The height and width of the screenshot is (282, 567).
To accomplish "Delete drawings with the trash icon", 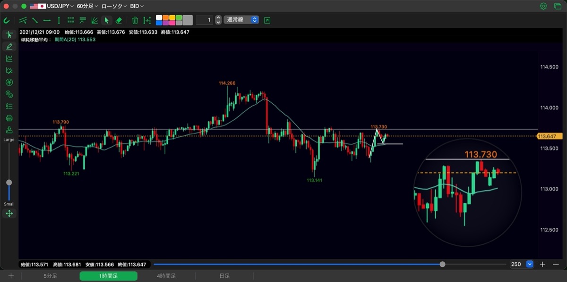I will point(135,20).
